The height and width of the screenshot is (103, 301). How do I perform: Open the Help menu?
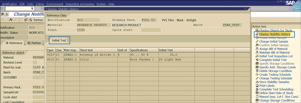tap(111, 4)
